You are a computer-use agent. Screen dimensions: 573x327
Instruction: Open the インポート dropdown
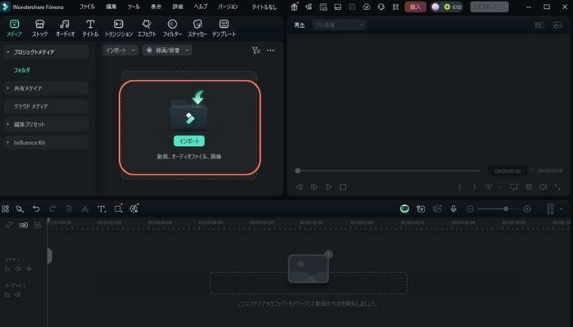click(x=120, y=51)
